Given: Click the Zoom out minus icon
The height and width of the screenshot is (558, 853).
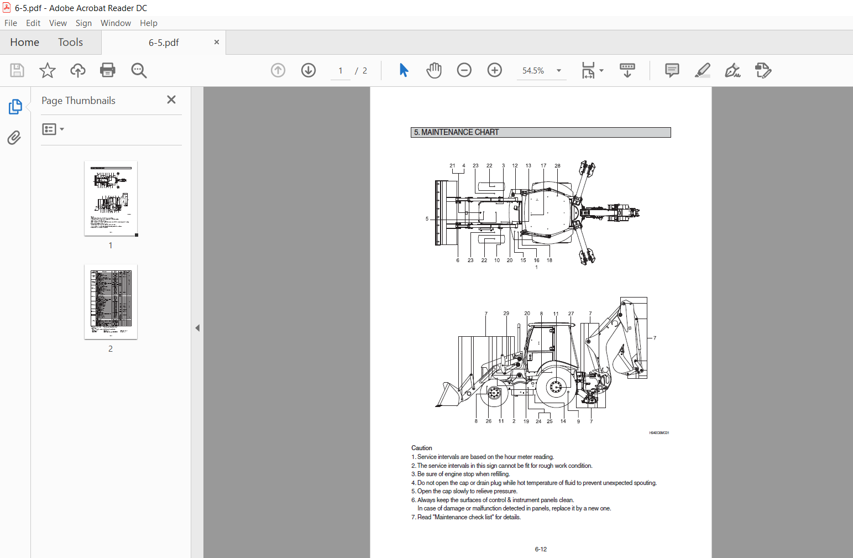Looking at the screenshot, I should coord(464,70).
